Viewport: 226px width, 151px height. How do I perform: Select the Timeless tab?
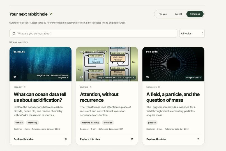coord(195,14)
